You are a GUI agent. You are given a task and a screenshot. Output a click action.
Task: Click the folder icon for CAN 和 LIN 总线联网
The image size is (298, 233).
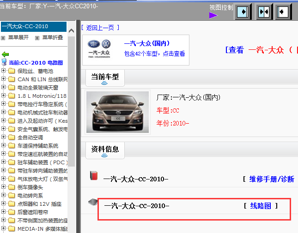(x=12, y=79)
